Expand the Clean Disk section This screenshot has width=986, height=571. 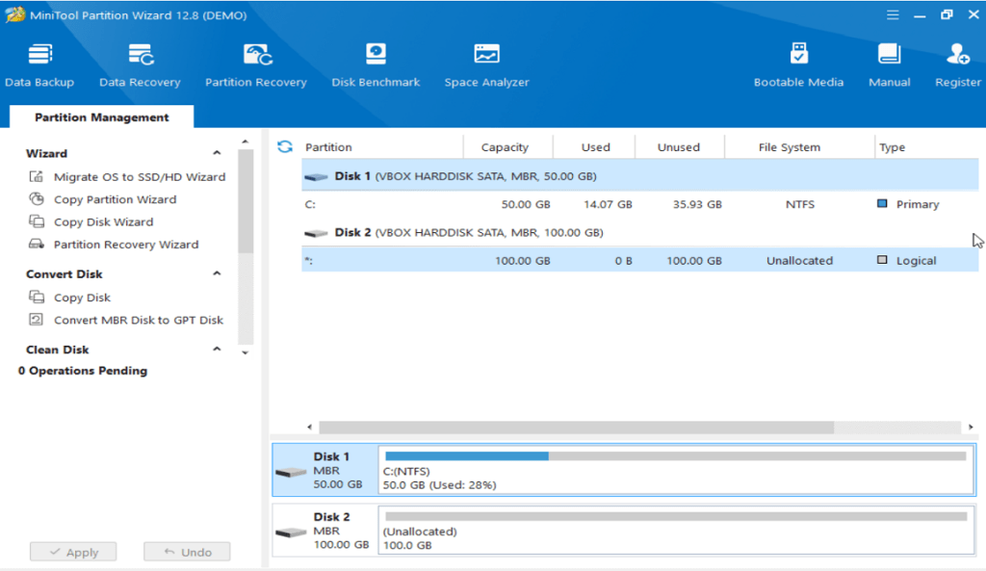click(216, 349)
